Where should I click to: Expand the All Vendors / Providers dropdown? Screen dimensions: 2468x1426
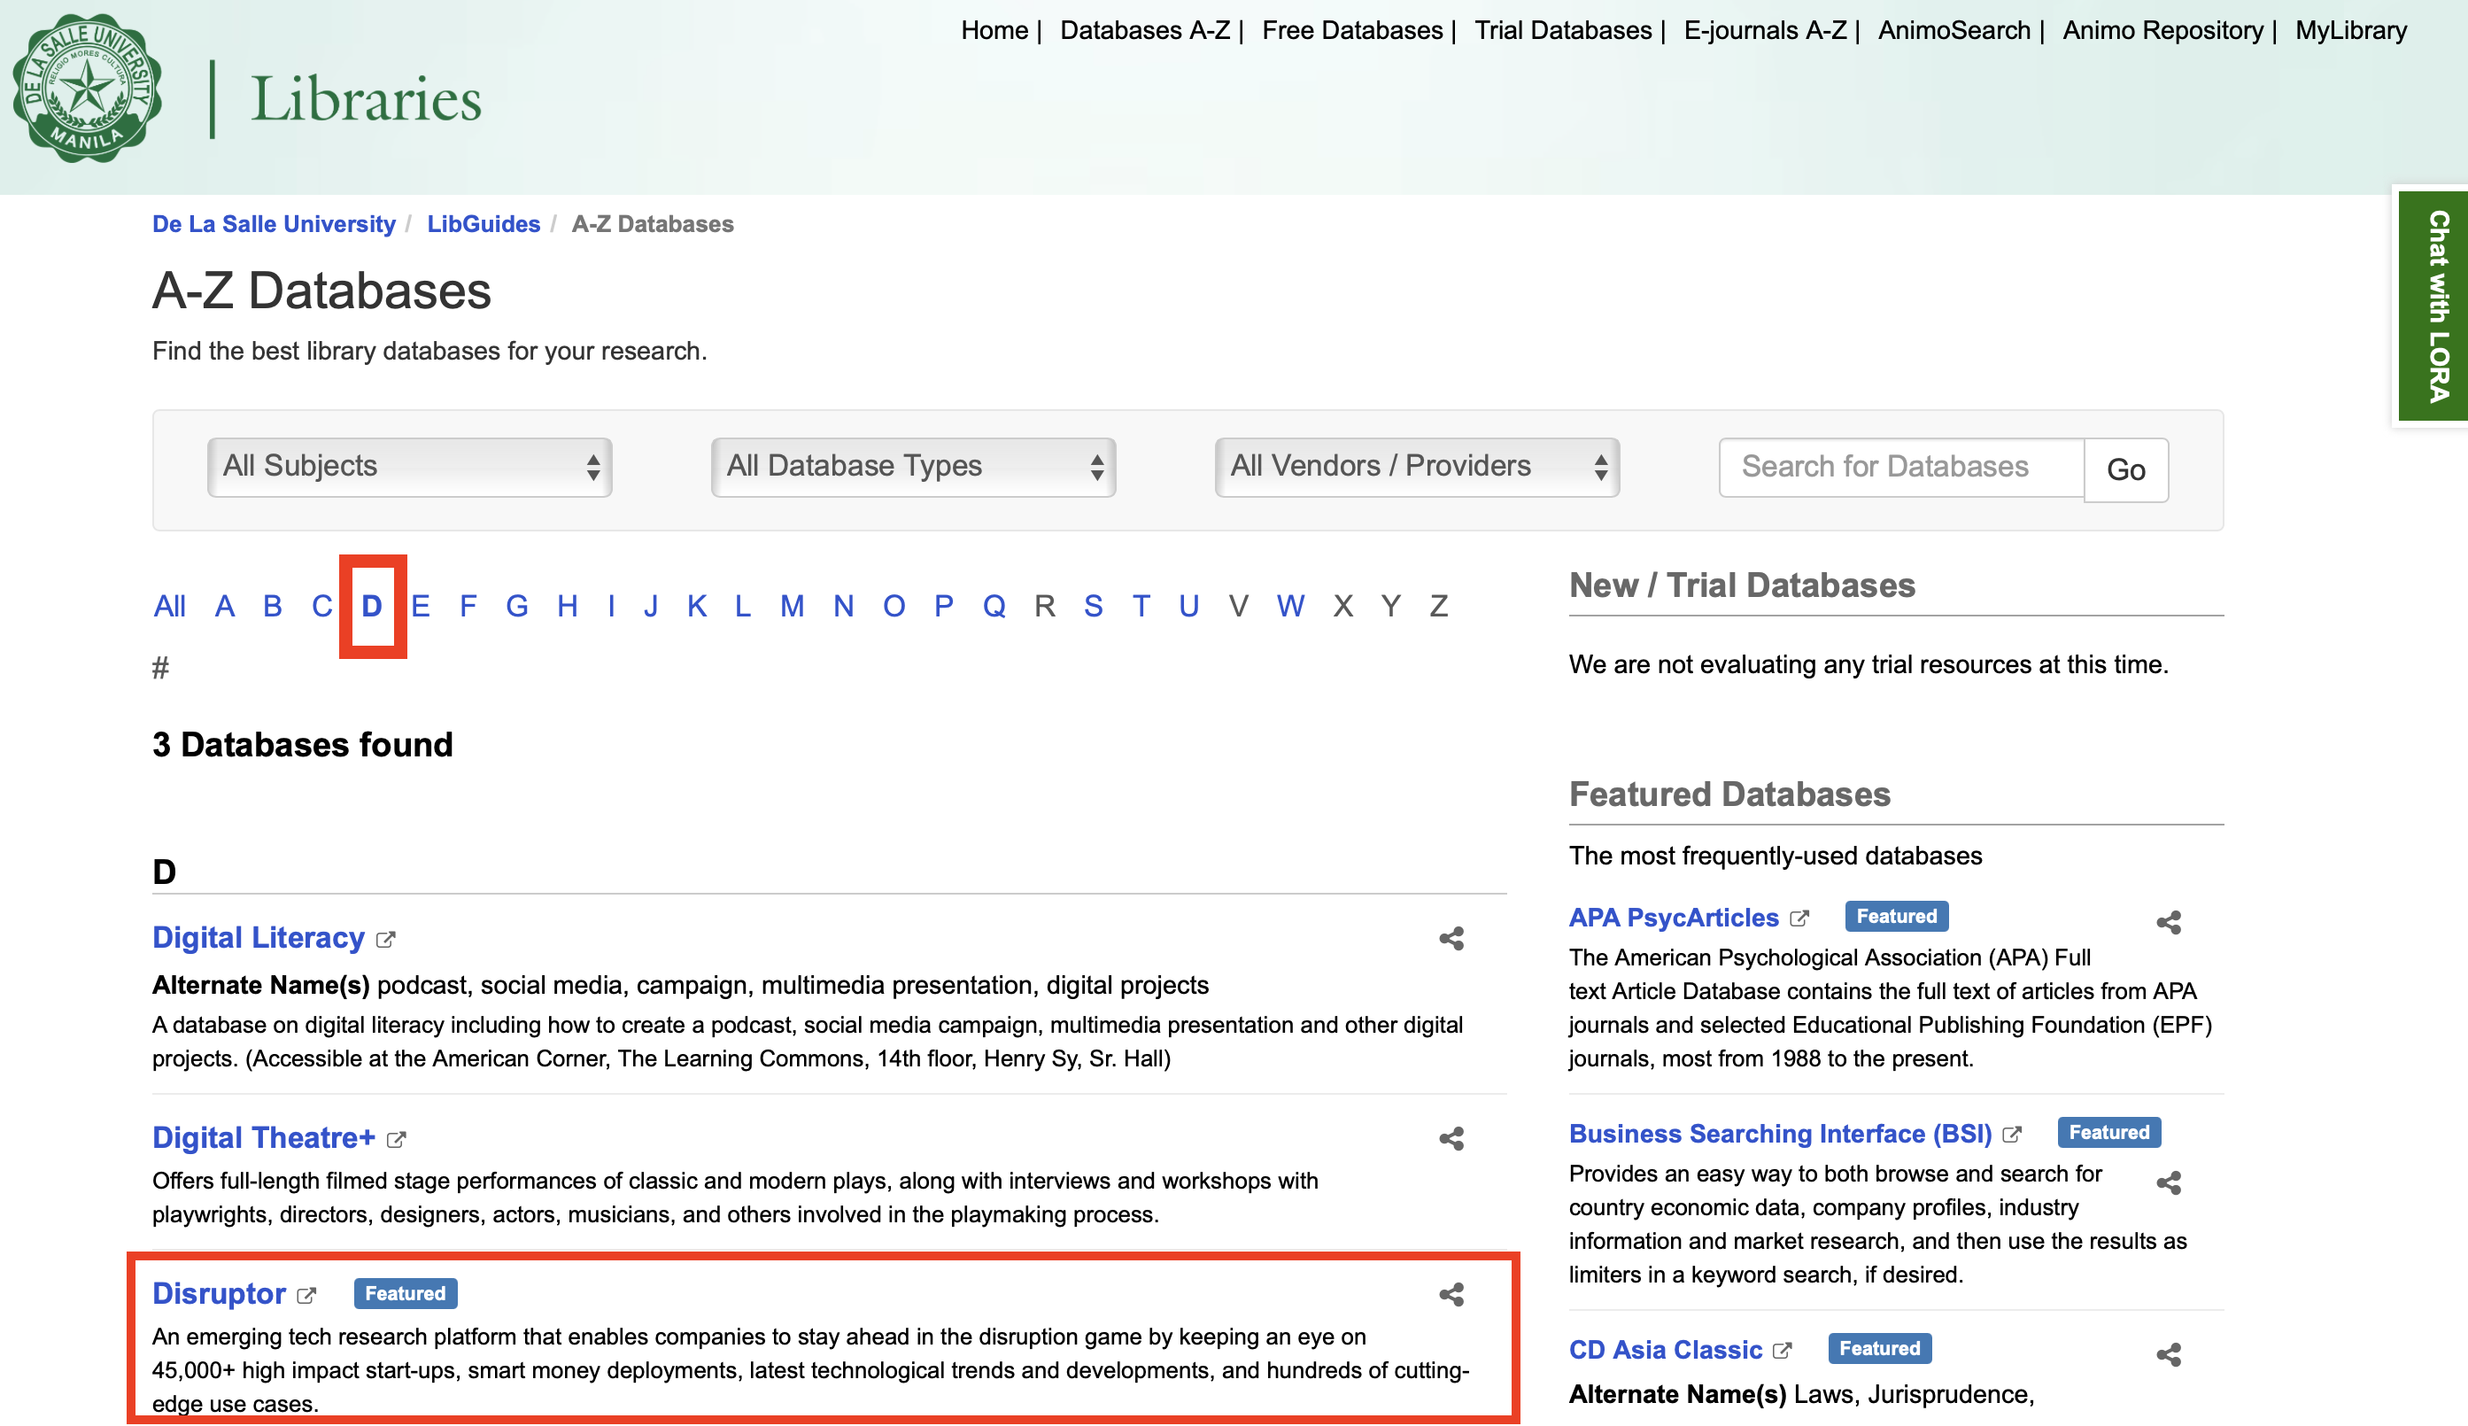(1416, 467)
